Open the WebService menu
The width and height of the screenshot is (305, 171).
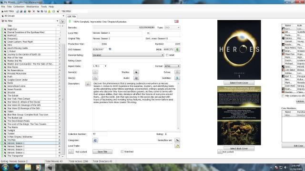(32, 7)
